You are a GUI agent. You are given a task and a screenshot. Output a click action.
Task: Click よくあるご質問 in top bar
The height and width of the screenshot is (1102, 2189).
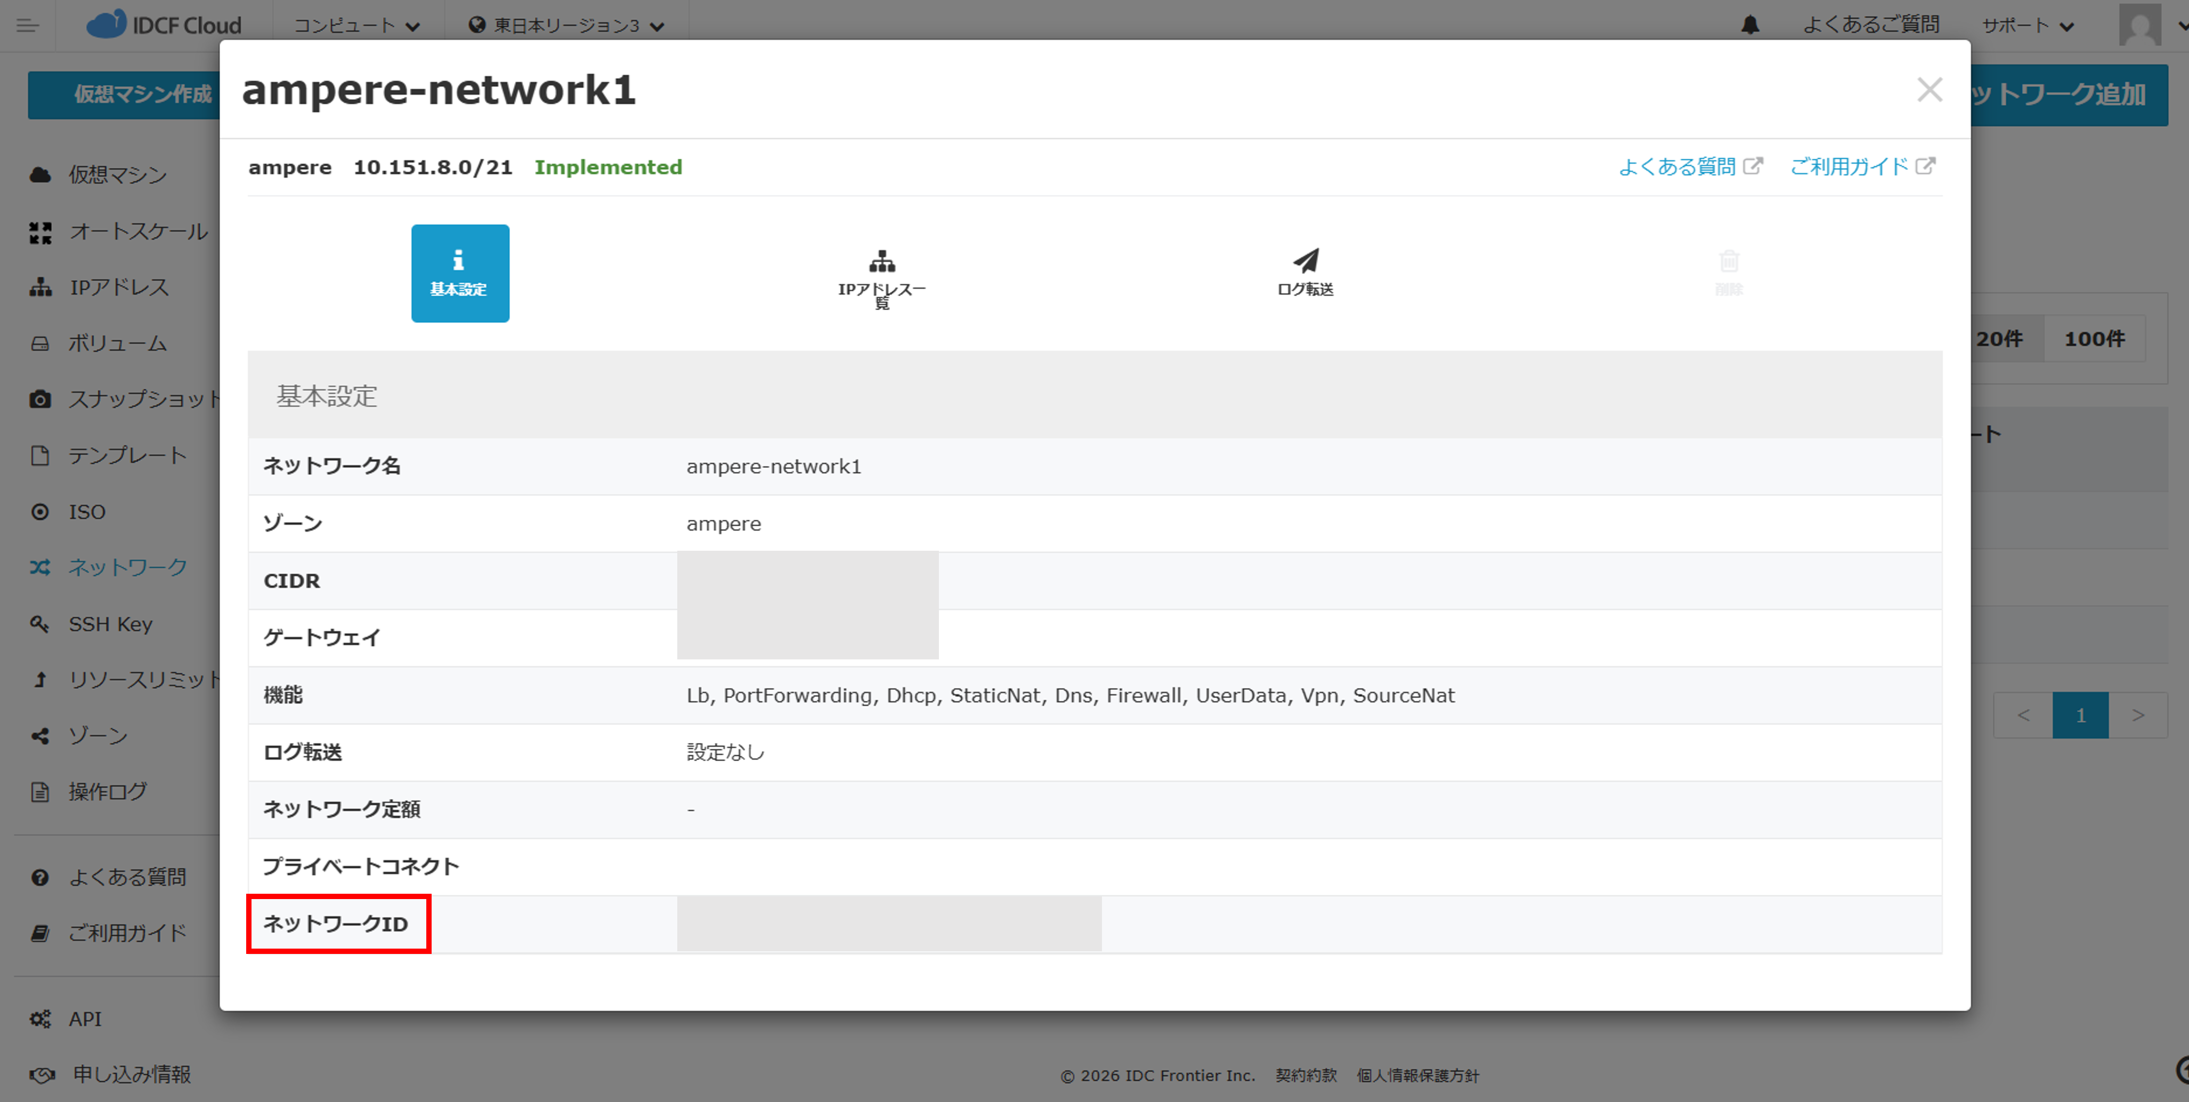pyautogui.click(x=1871, y=26)
